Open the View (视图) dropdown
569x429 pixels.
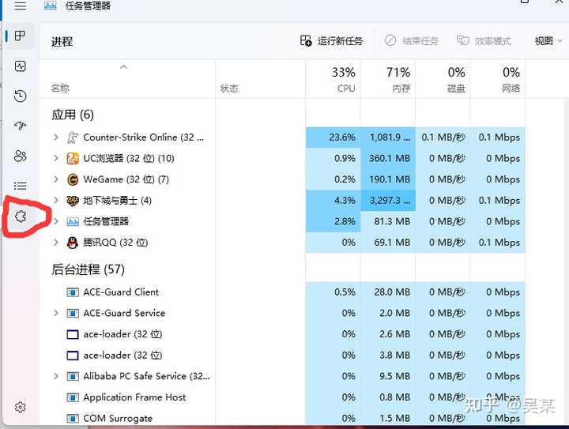[548, 40]
